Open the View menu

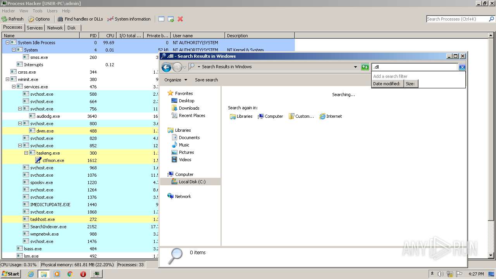coord(24,11)
